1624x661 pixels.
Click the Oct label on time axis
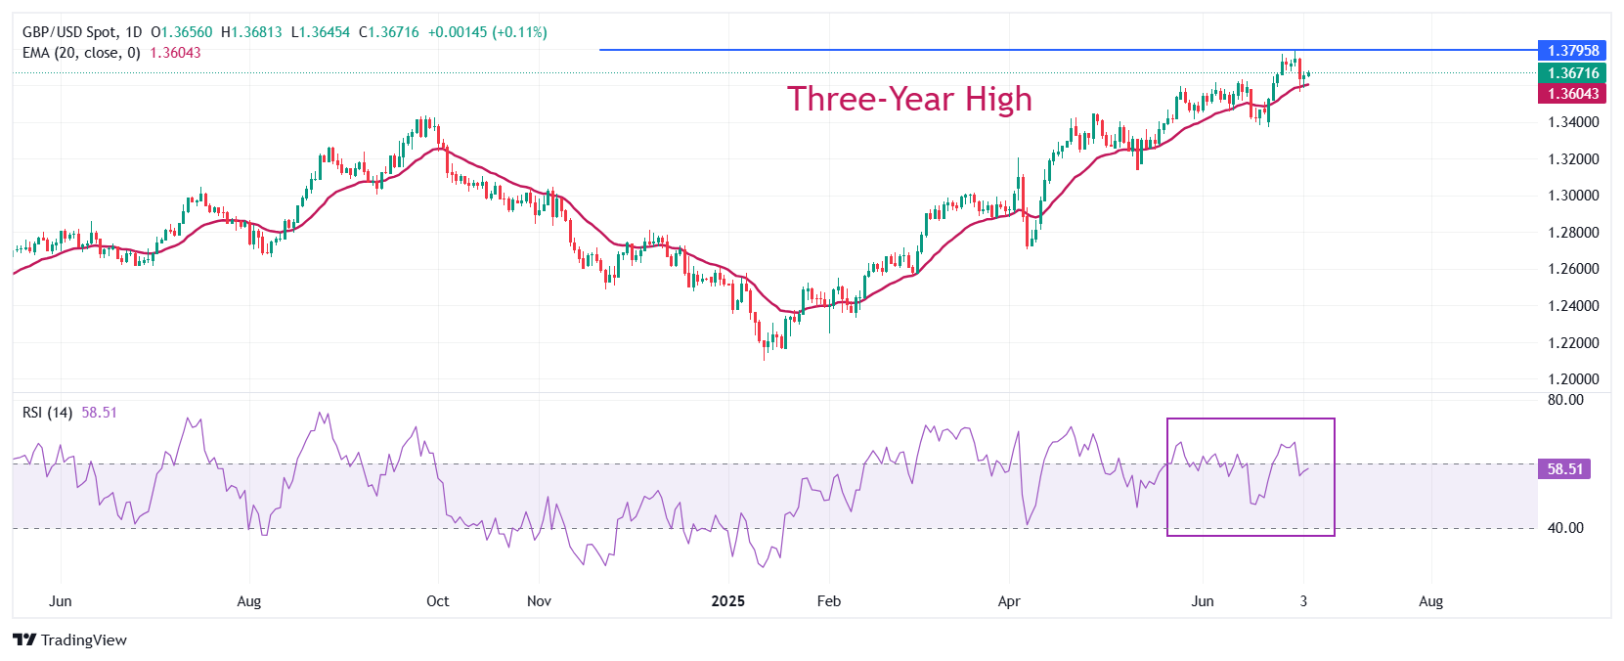tap(437, 601)
